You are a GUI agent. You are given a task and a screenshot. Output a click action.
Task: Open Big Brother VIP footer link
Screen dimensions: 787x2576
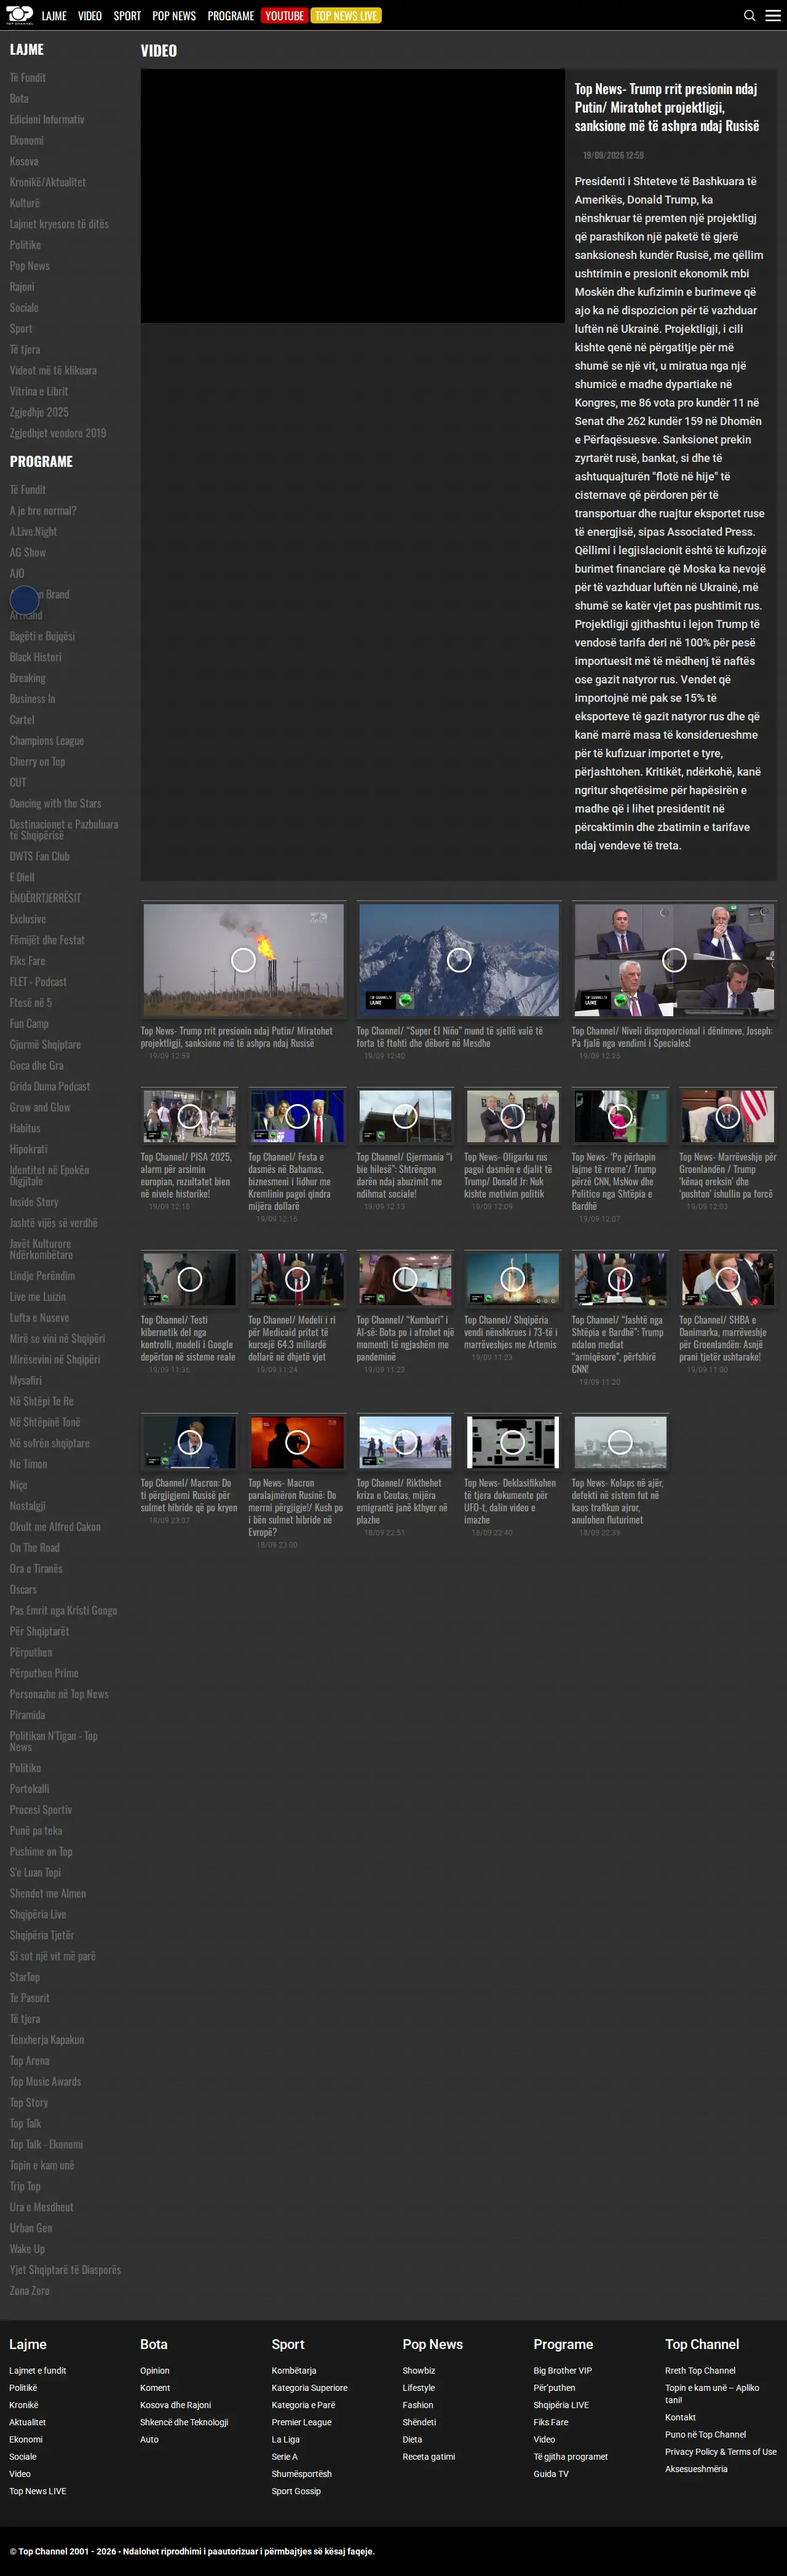click(563, 2370)
